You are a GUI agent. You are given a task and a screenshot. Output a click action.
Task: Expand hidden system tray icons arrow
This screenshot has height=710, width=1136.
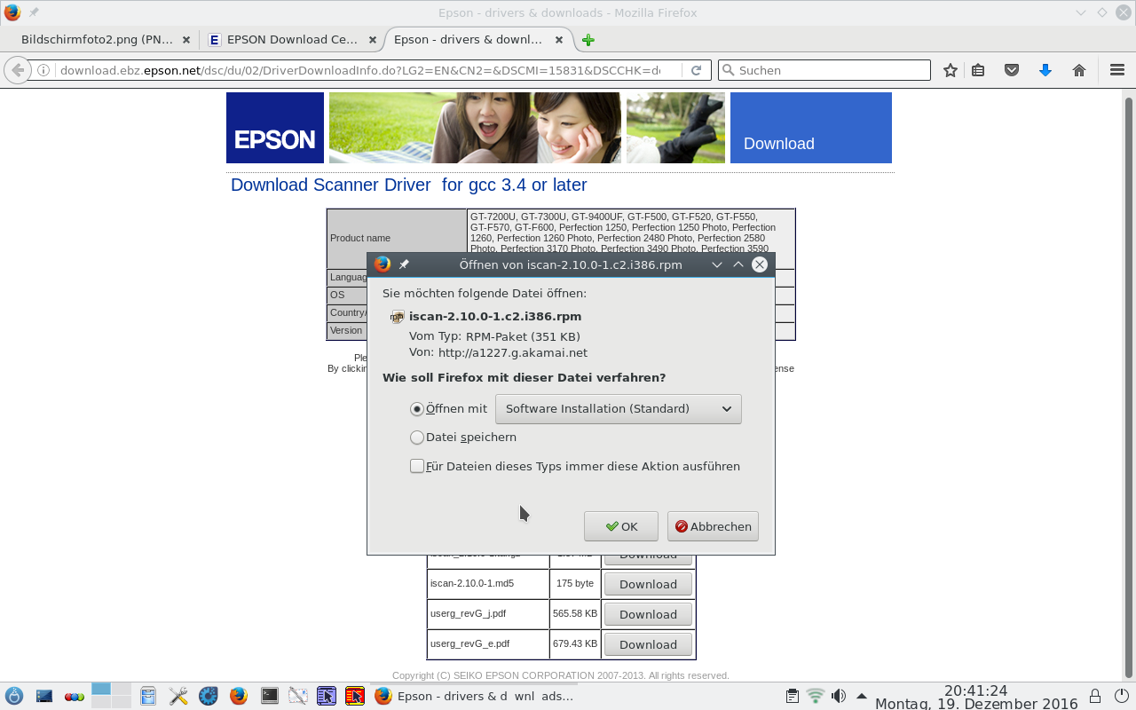(x=861, y=695)
